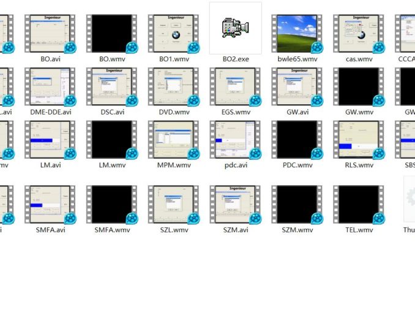Select the GW.avi video file

click(297, 86)
